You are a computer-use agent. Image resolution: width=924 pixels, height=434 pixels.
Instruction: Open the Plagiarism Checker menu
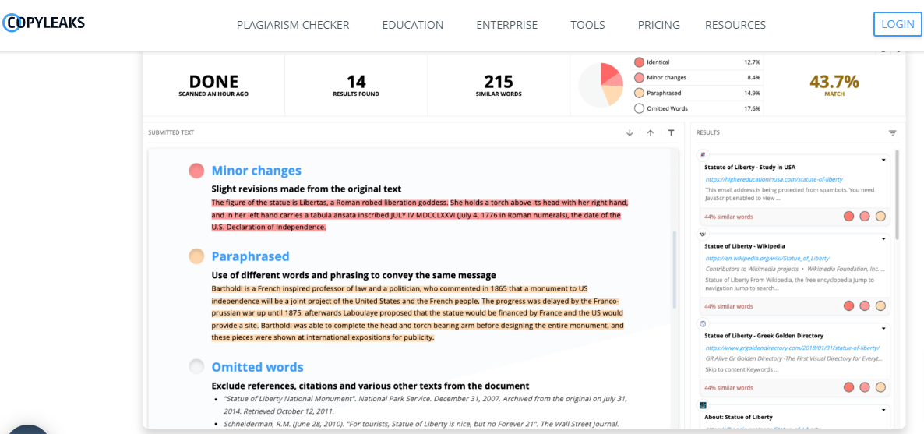pyautogui.click(x=293, y=25)
